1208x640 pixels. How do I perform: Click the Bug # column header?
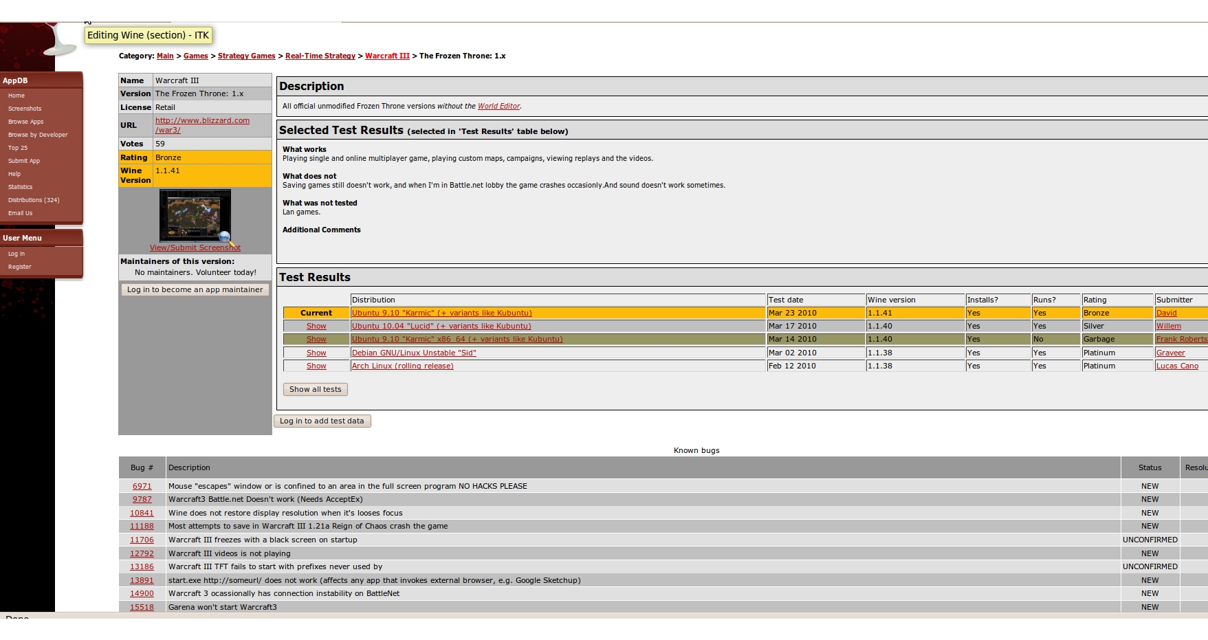click(142, 468)
